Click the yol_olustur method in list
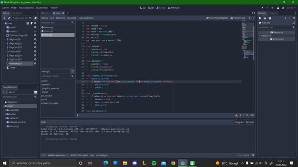298x167 pixels. tap(47, 96)
